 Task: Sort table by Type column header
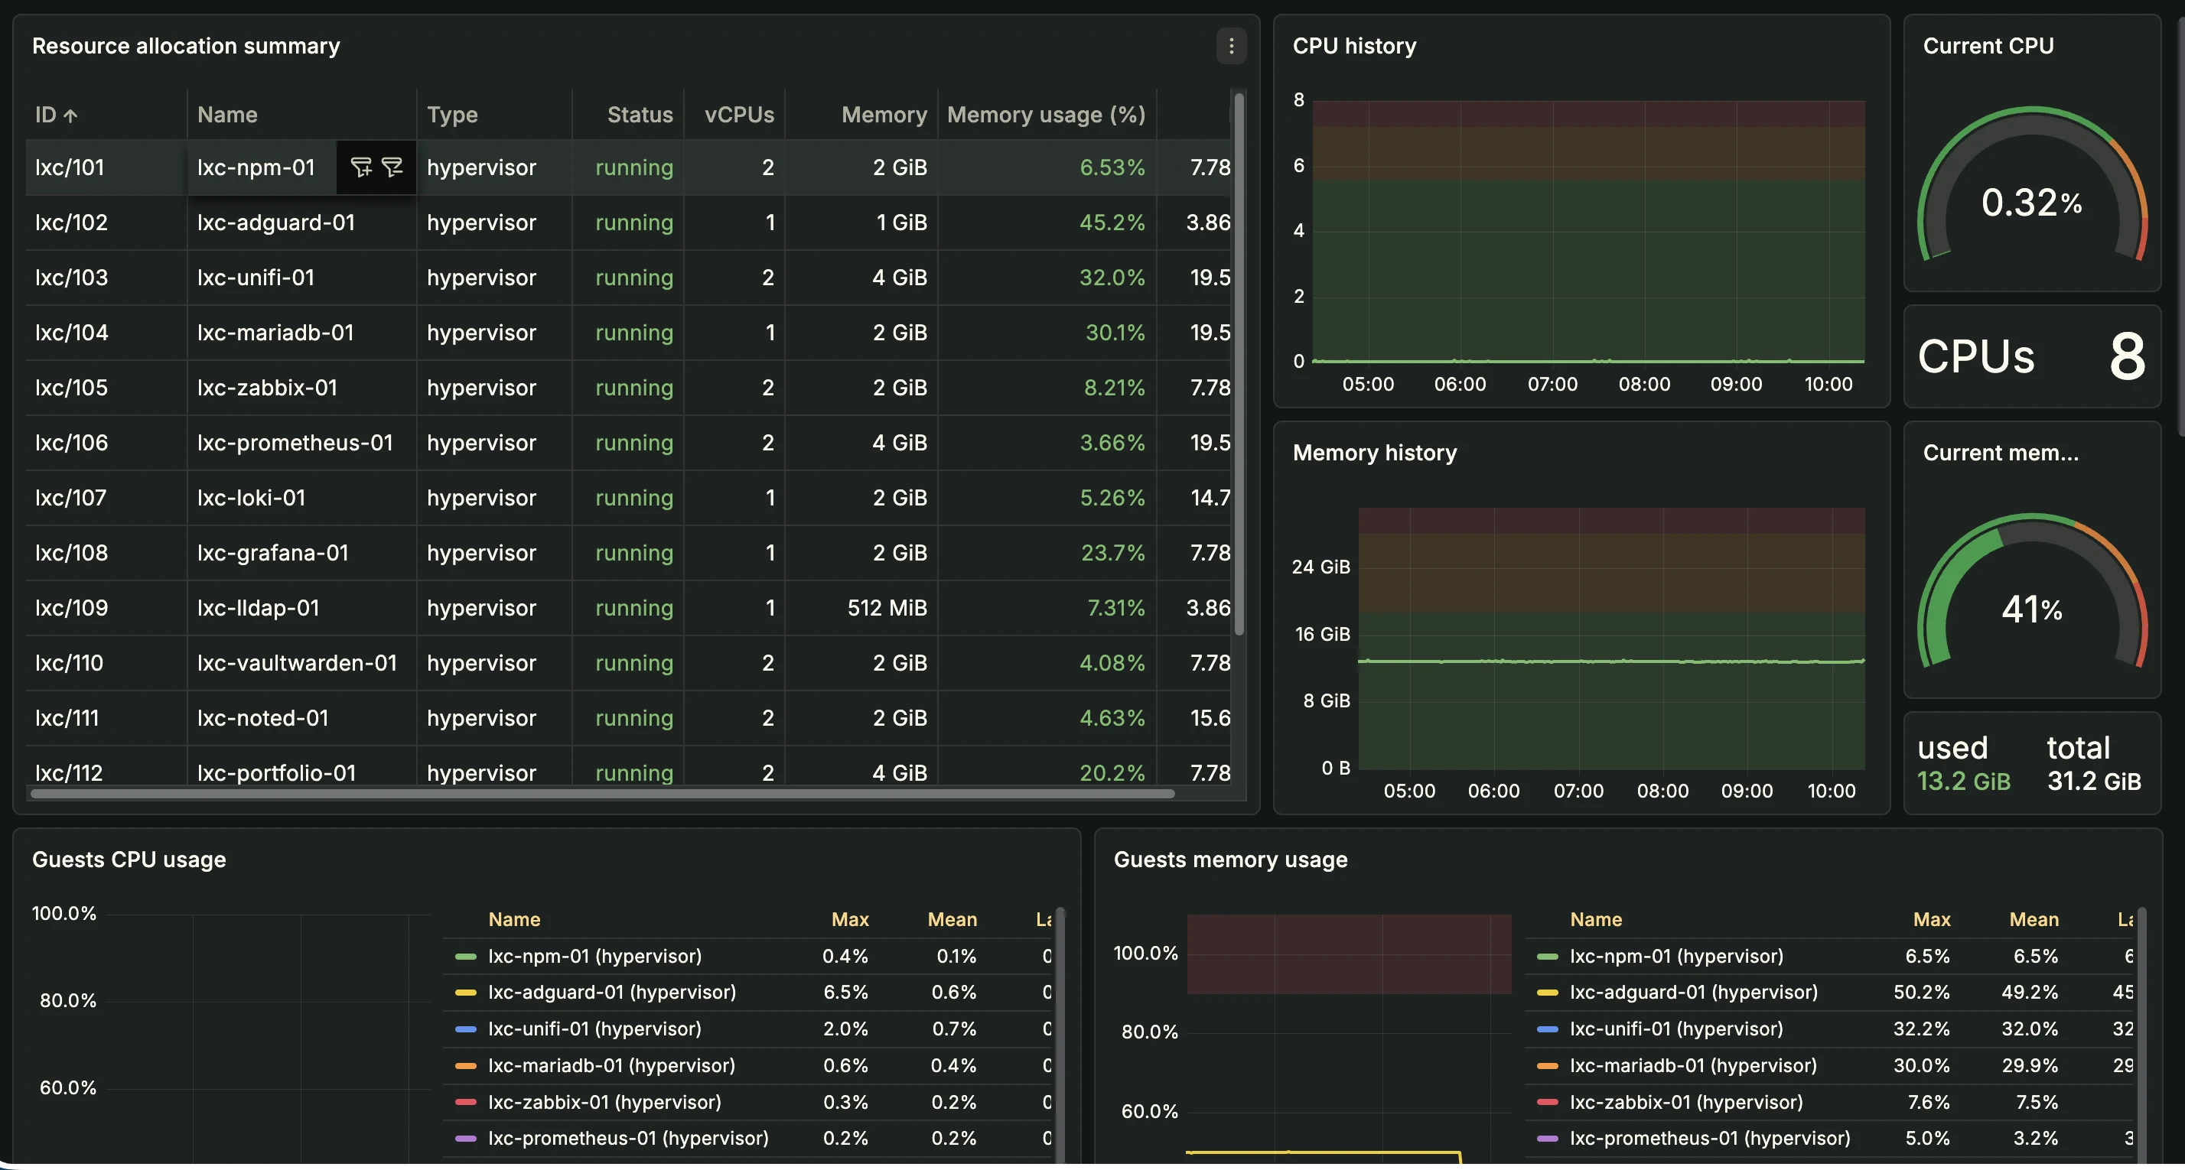click(452, 115)
